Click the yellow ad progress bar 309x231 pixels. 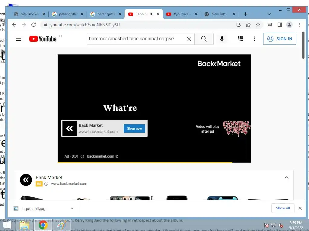(145, 162)
